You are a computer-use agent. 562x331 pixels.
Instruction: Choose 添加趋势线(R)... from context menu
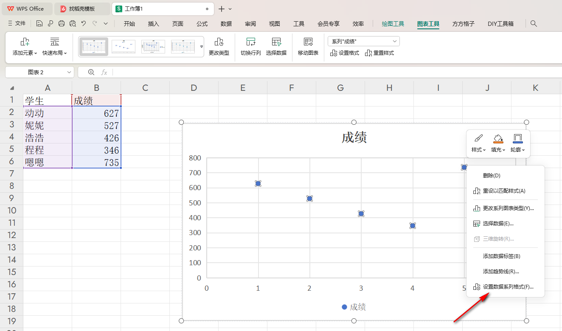[x=505, y=272]
